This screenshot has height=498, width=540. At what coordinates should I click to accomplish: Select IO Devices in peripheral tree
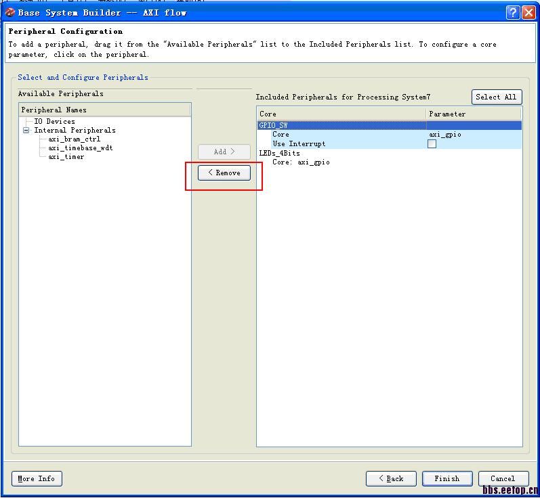54,121
